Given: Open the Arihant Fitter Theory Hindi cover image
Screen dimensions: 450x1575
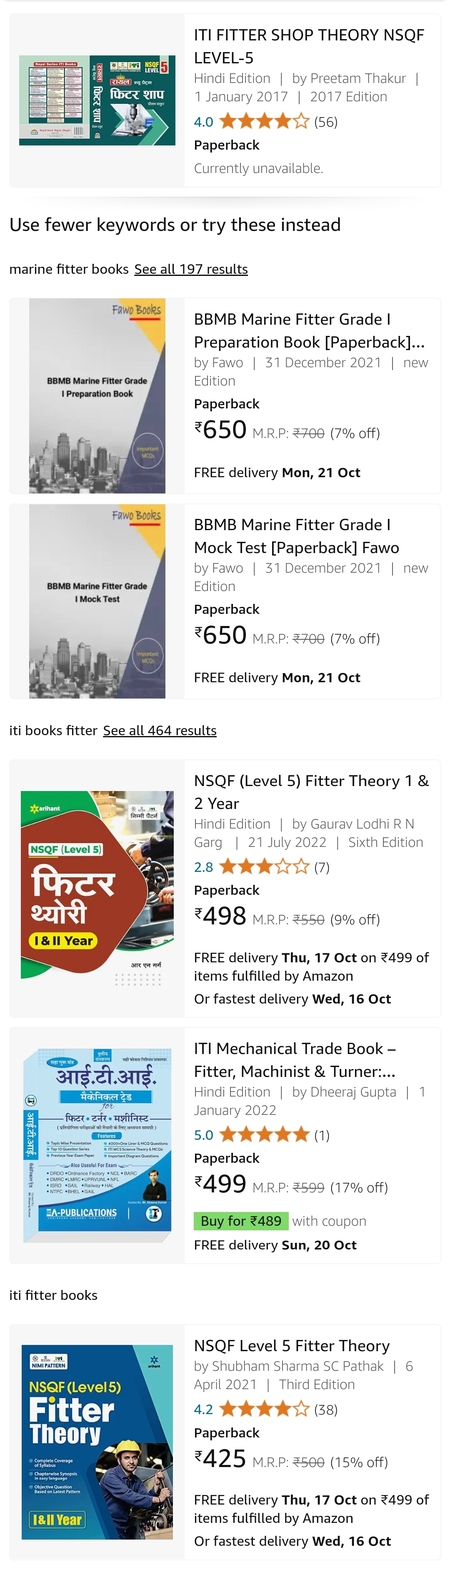Looking at the screenshot, I should click(x=97, y=889).
